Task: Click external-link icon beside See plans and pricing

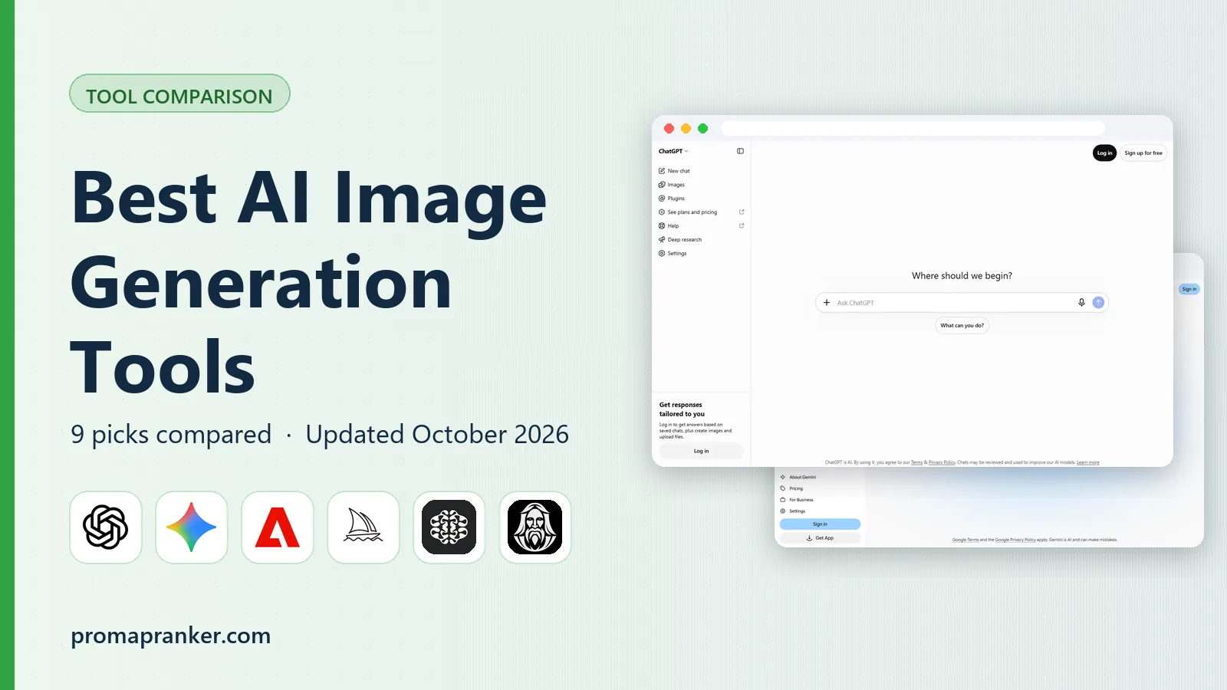Action: [x=742, y=212]
